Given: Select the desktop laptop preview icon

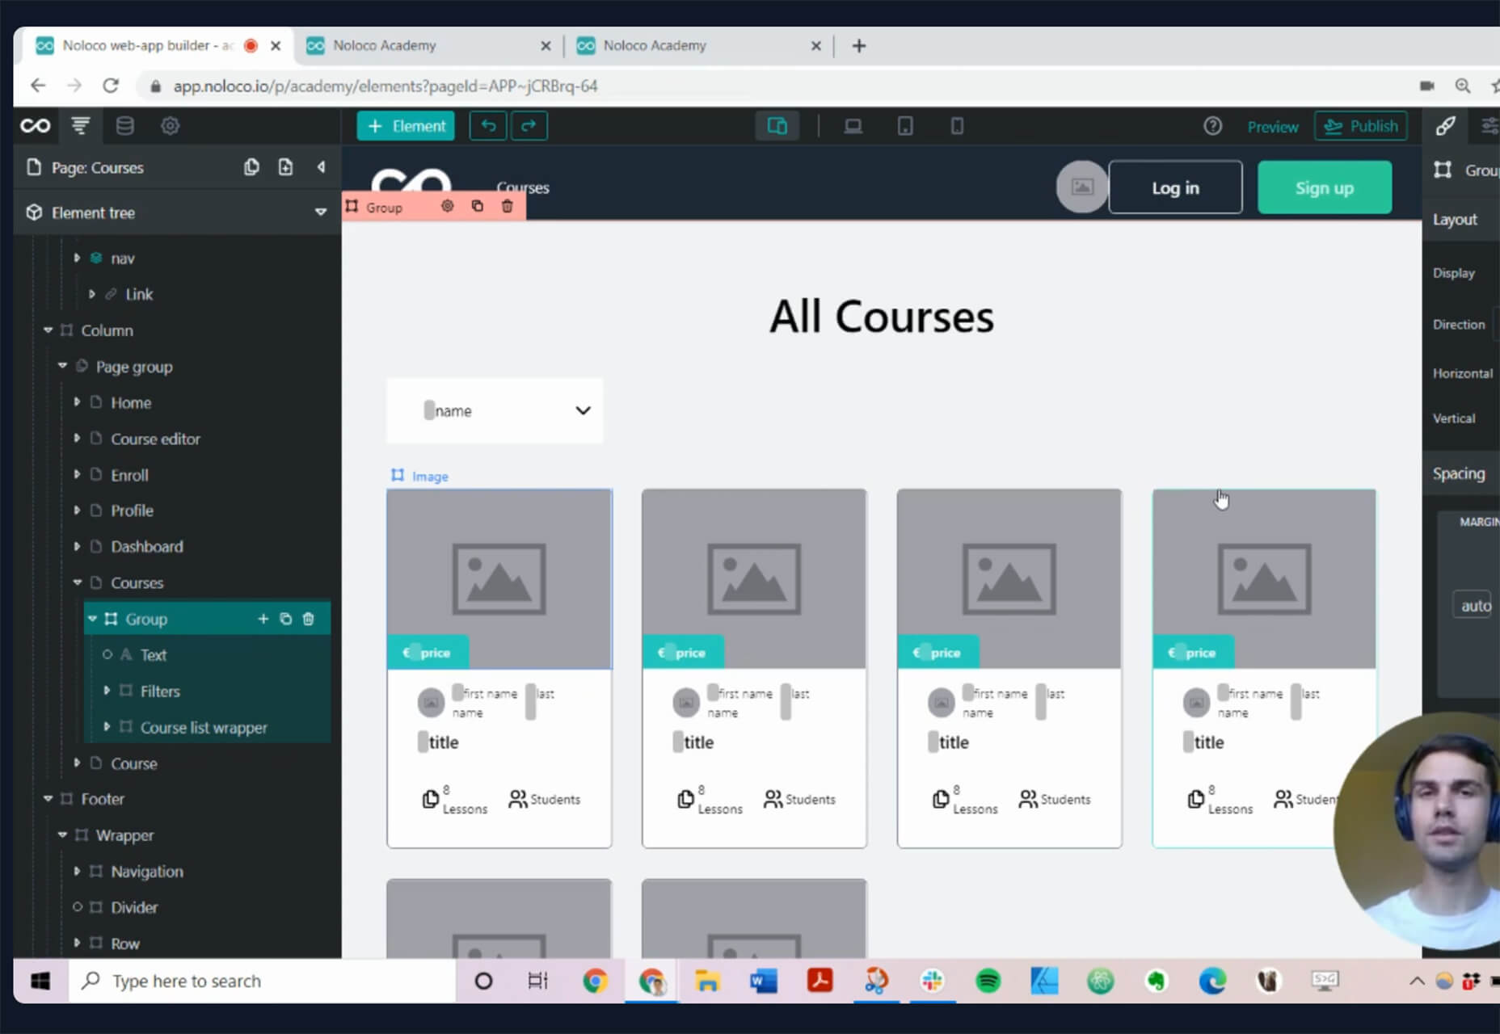Looking at the screenshot, I should (x=853, y=126).
